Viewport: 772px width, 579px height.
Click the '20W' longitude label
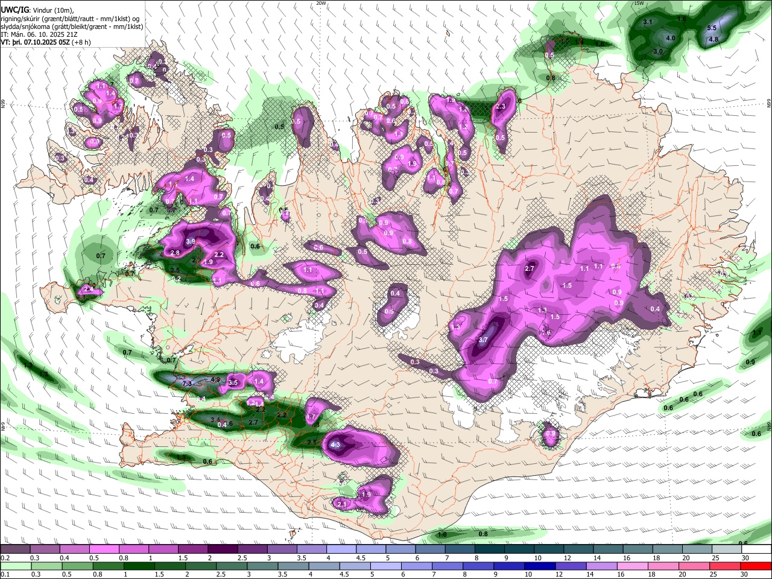click(321, 3)
